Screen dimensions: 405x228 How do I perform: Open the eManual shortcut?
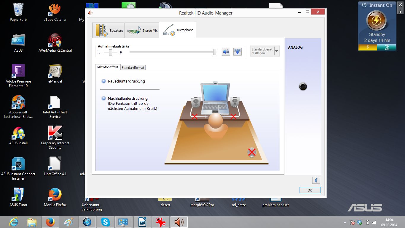(55, 74)
